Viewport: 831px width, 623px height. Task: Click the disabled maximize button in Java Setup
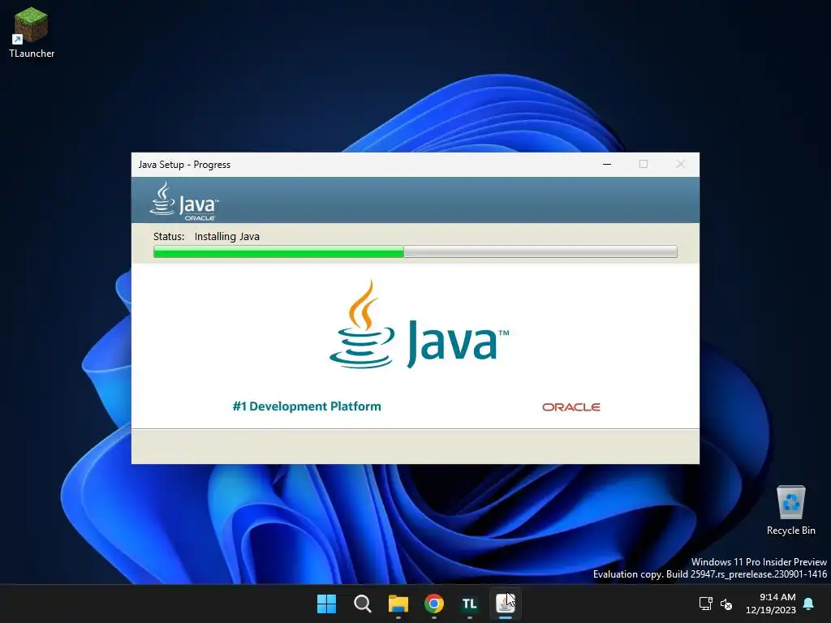pos(644,164)
